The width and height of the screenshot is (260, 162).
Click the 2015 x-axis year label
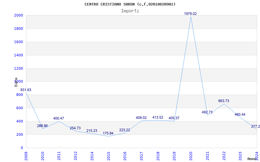(x=109, y=156)
